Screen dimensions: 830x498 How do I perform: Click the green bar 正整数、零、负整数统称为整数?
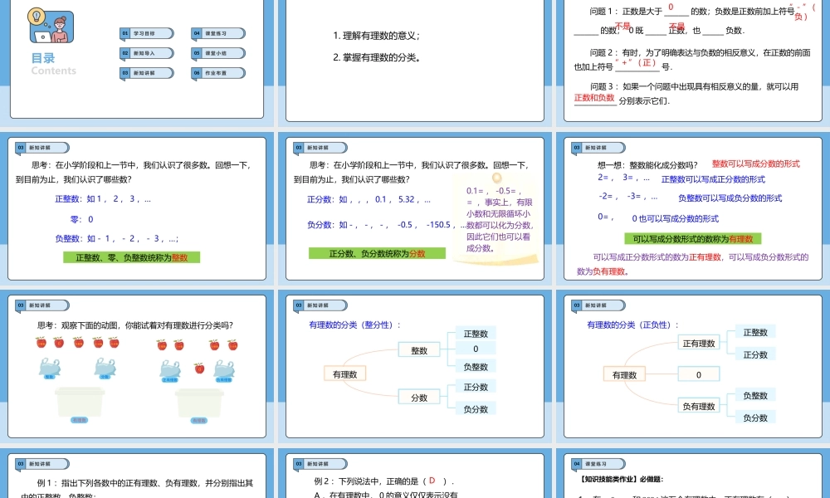click(131, 258)
